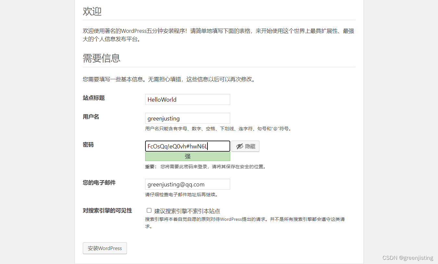Click the 强 password strength indicator bar
This screenshot has height=264, width=438.
[187, 156]
